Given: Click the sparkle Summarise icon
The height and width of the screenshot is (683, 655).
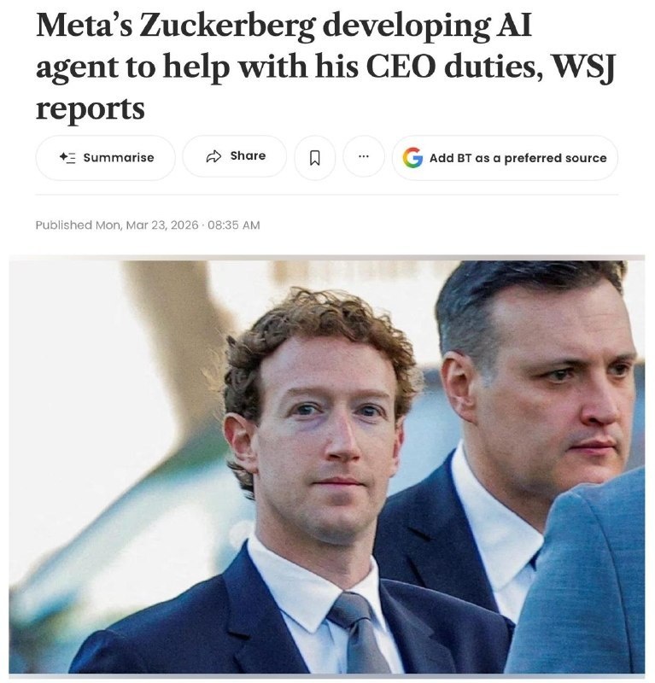Looking at the screenshot, I should [x=67, y=157].
